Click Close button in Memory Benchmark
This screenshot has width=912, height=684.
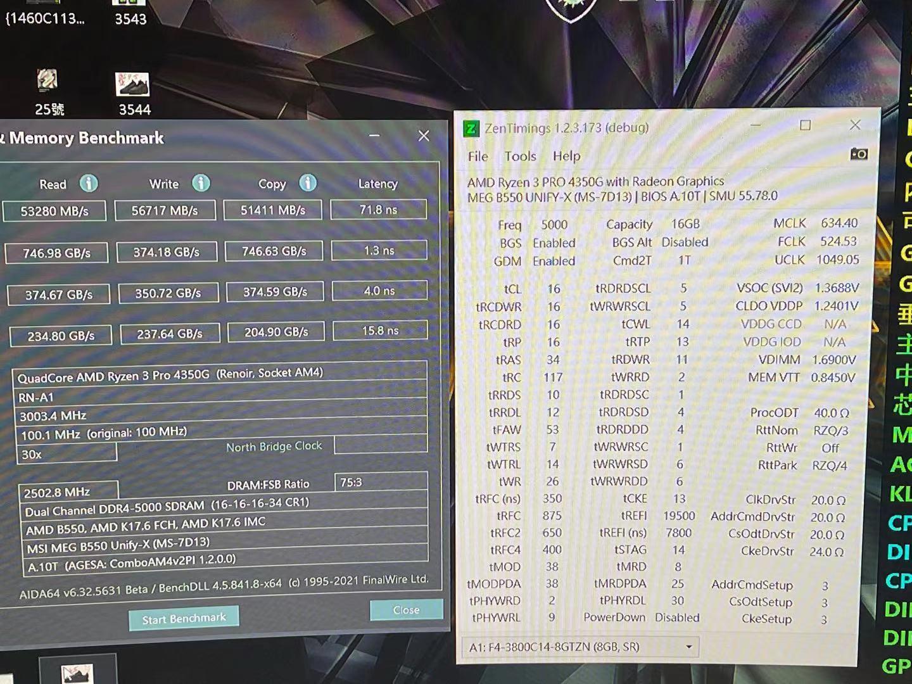406,610
